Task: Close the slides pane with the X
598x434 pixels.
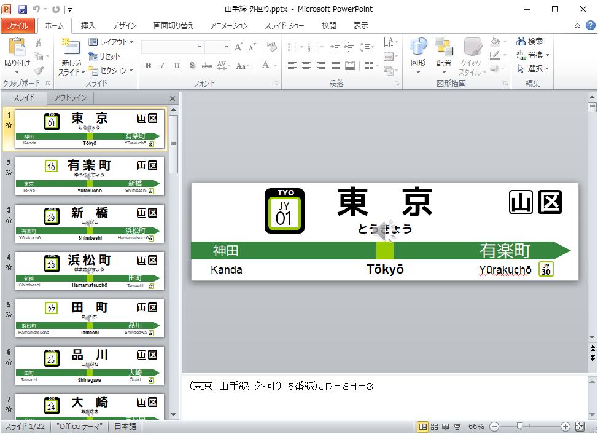Action: (173, 98)
